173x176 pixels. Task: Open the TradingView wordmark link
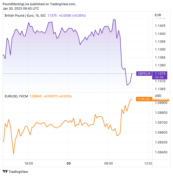tap(18, 172)
